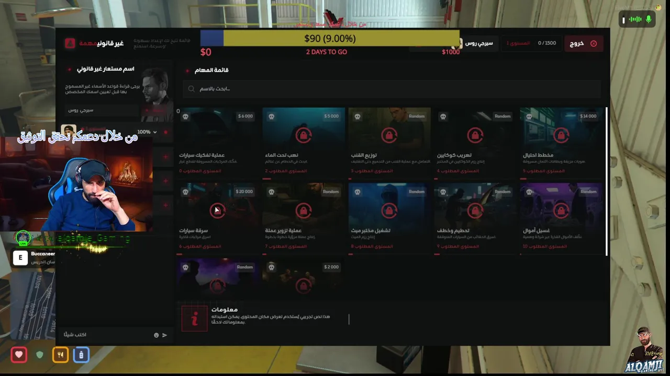Click the yellow $90 (9.00%) progress bar

tap(330, 39)
